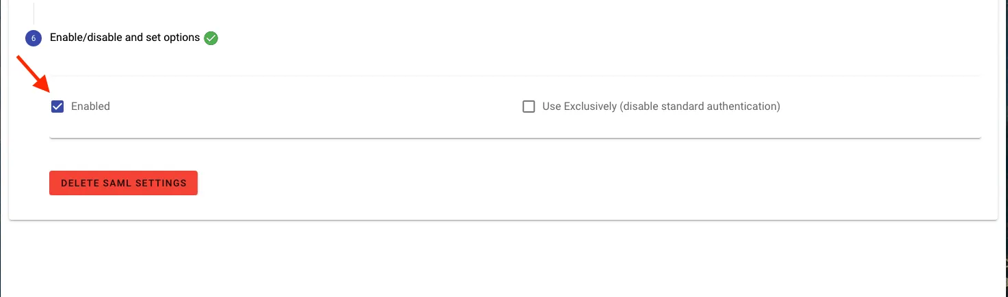Collapse the Enable/disable and set options step

coord(124,38)
